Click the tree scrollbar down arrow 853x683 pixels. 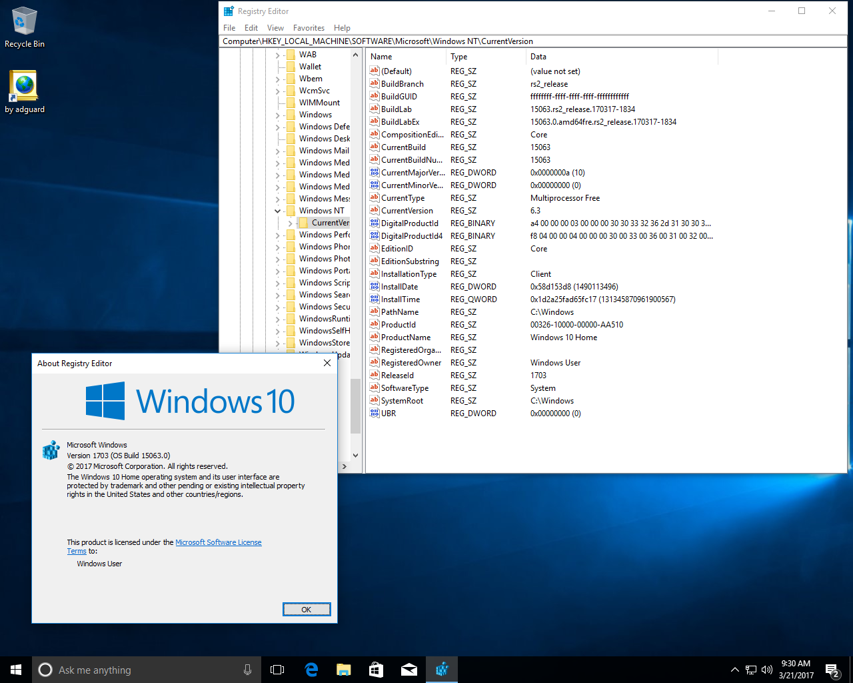click(355, 456)
